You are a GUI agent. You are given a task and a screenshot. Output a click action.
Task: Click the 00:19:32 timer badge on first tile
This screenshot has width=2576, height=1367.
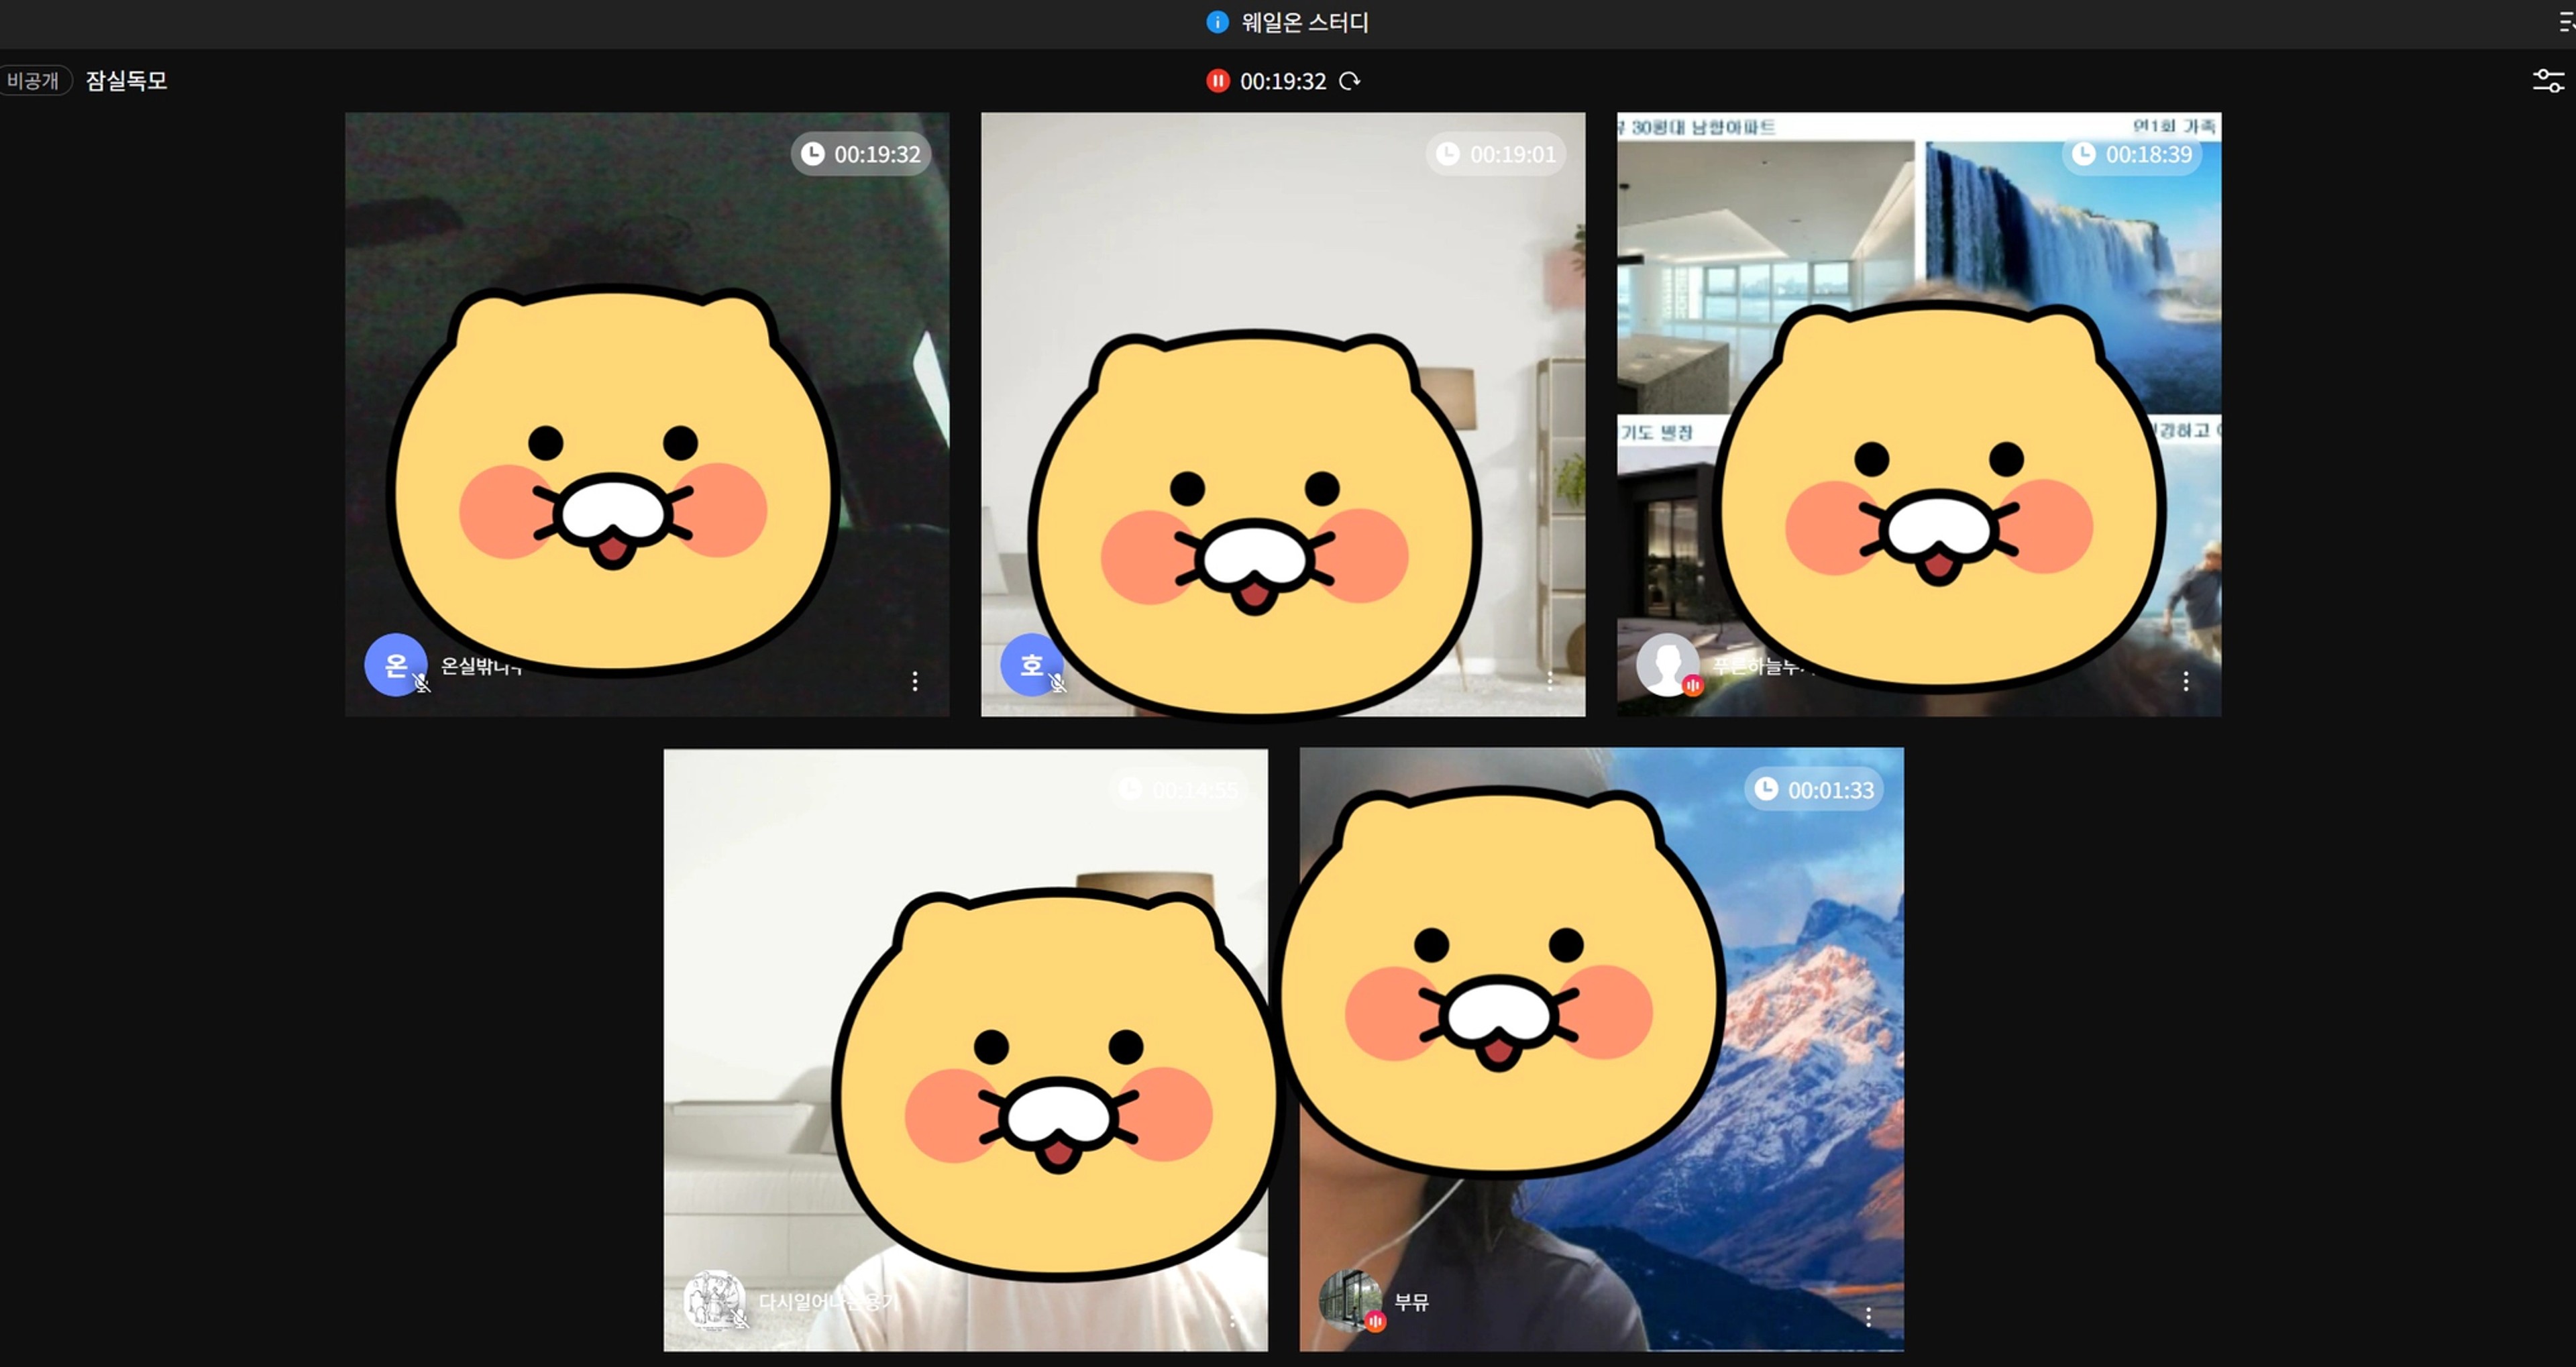861,154
